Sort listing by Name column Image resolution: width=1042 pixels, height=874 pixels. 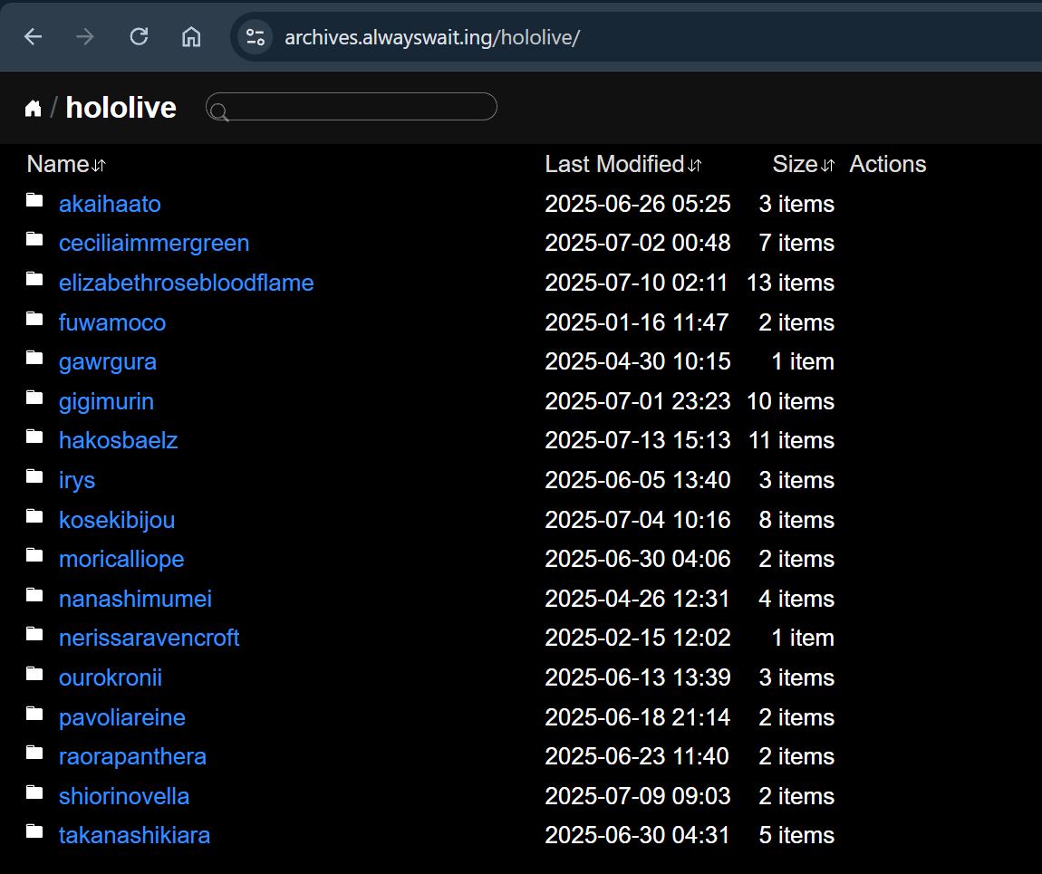pos(66,164)
